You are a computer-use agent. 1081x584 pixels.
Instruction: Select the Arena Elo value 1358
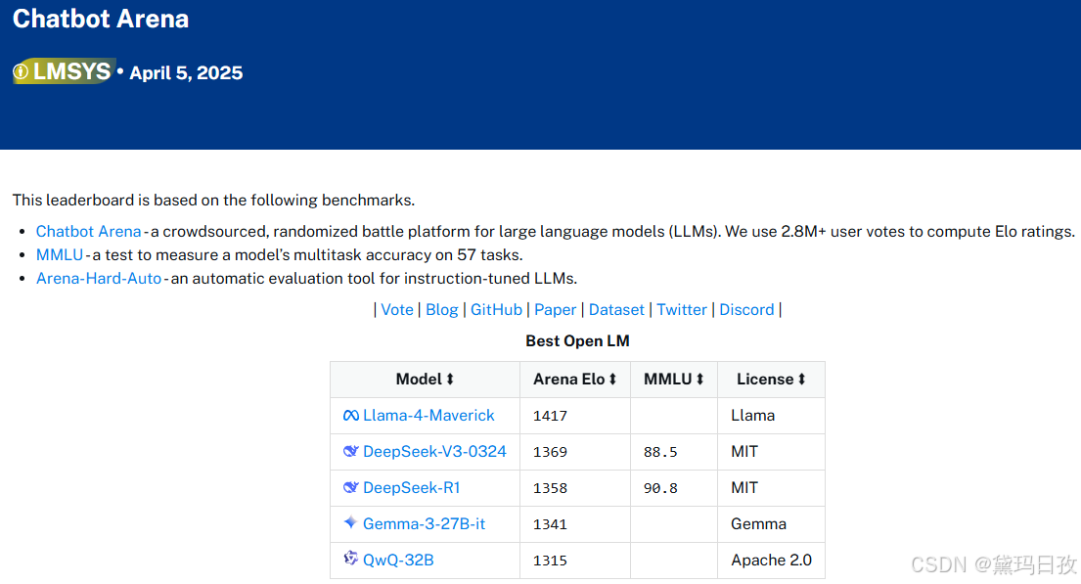pos(550,488)
